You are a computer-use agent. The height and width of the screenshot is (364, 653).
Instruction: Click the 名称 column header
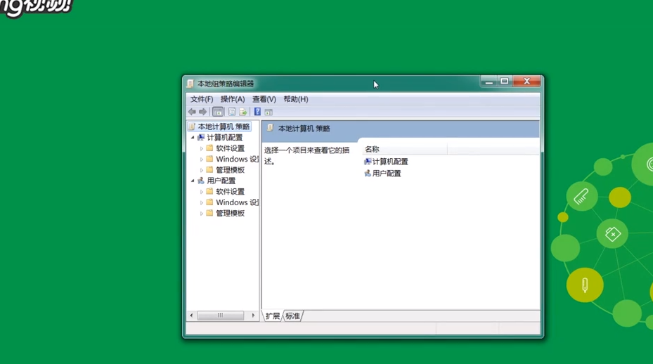click(405, 149)
